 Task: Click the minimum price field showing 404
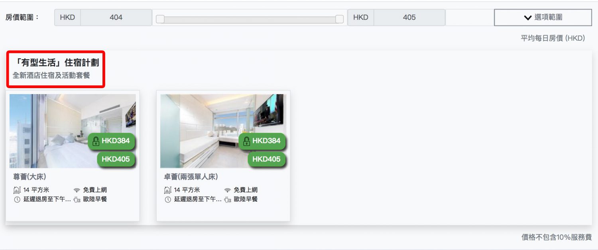pos(116,18)
